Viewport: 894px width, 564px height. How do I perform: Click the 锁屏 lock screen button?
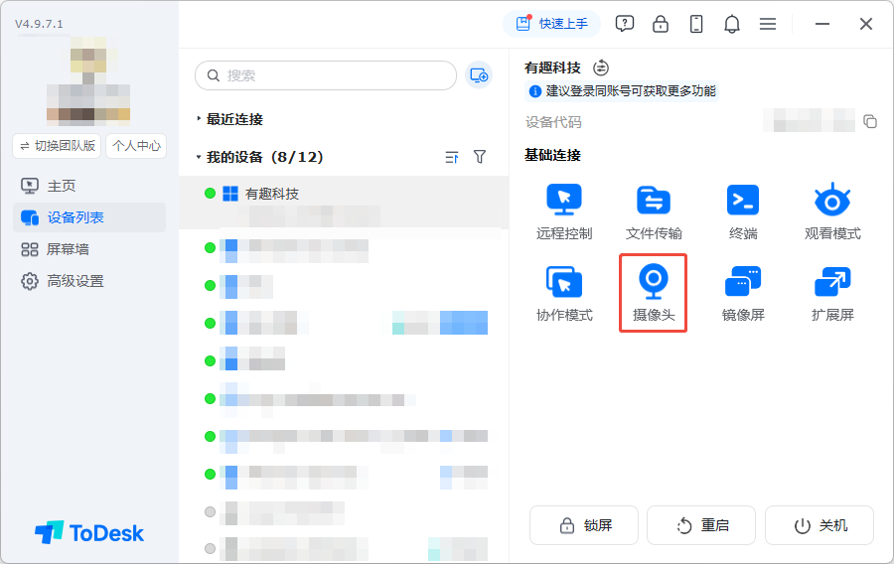[584, 525]
